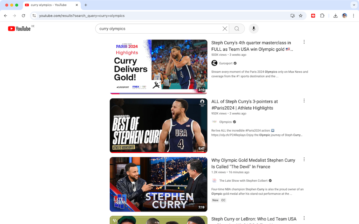Clear the search field with the X icon

tap(225, 29)
